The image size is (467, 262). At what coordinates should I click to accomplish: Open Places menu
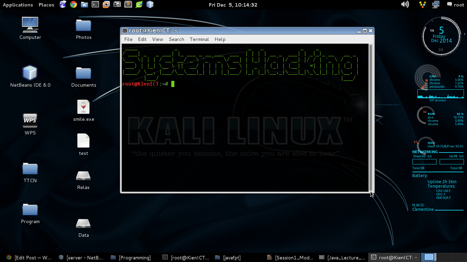coord(46,5)
